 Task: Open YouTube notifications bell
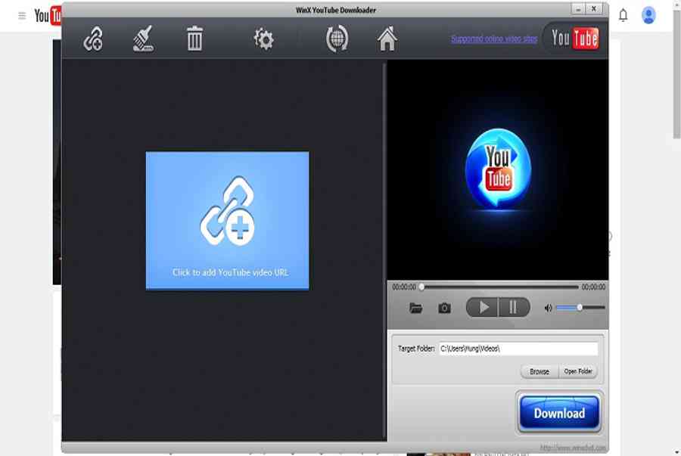coord(623,16)
